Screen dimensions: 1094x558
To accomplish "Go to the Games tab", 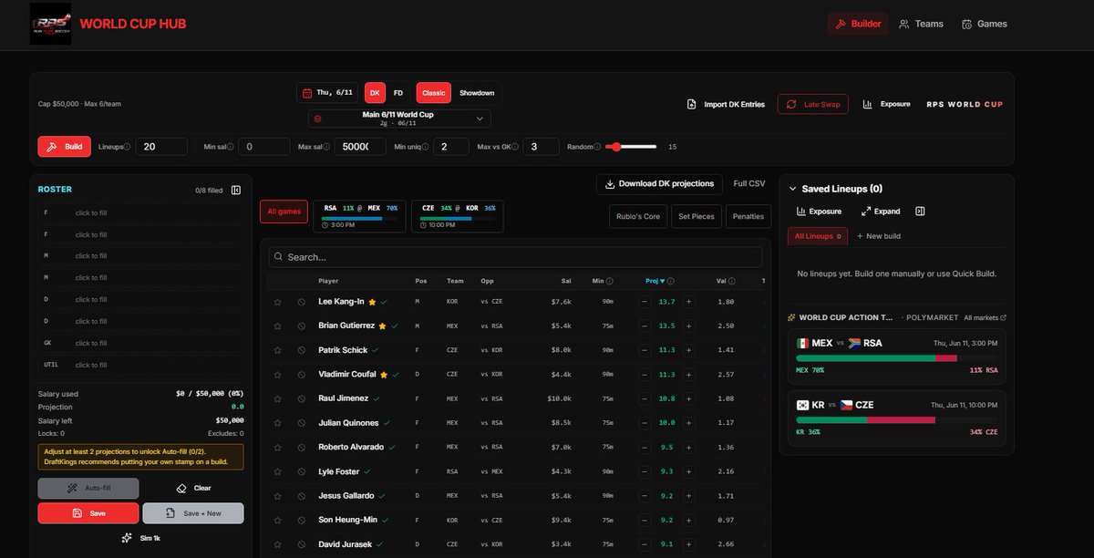I will tap(985, 24).
